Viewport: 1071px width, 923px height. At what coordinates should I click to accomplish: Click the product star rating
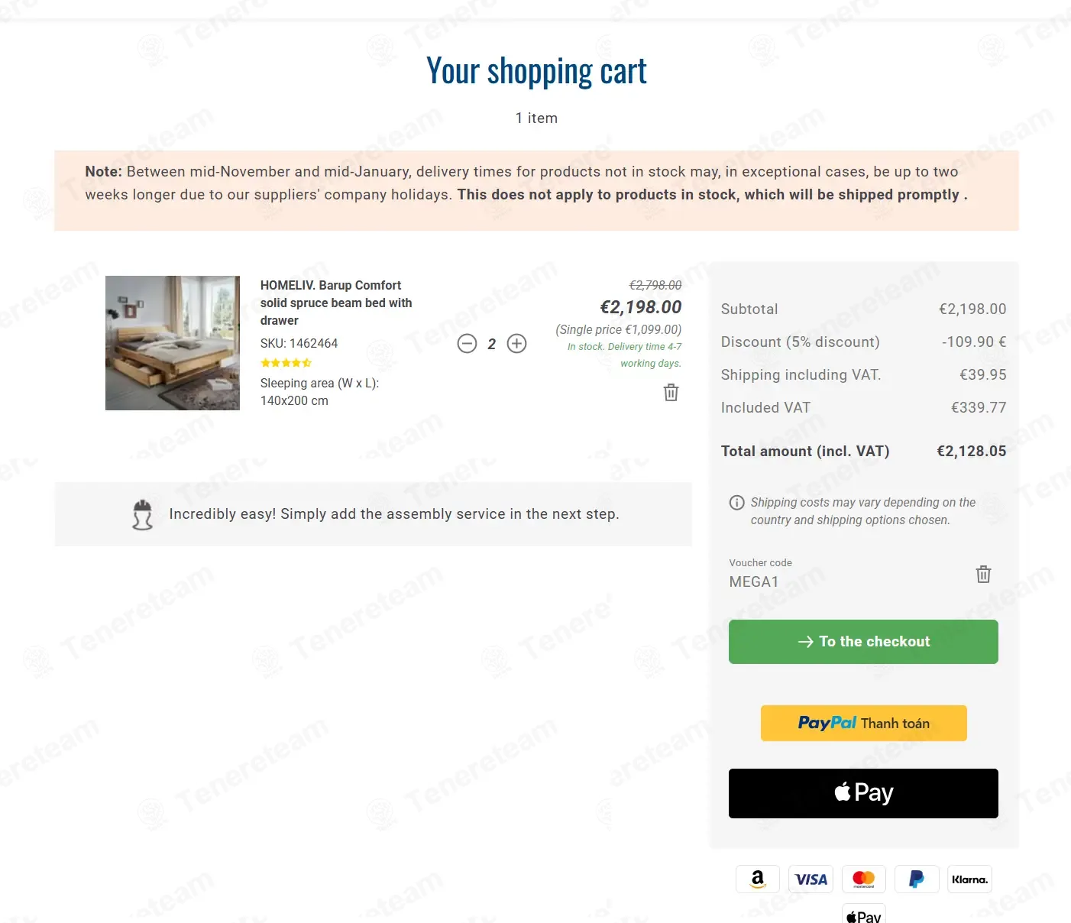pyautogui.click(x=286, y=363)
